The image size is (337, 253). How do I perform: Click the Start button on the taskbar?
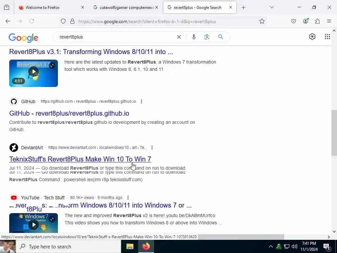(x=8, y=246)
